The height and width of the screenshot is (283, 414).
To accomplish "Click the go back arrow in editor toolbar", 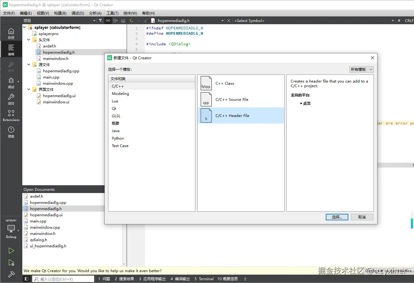I will pyautogui.click(x=131, y=20).
